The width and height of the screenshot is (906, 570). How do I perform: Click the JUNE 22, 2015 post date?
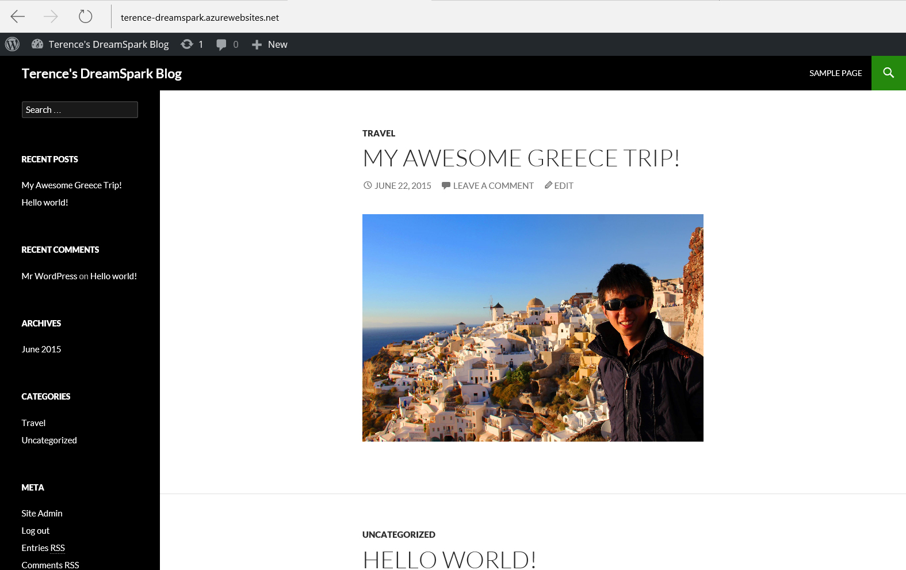(x=403, y=186)
